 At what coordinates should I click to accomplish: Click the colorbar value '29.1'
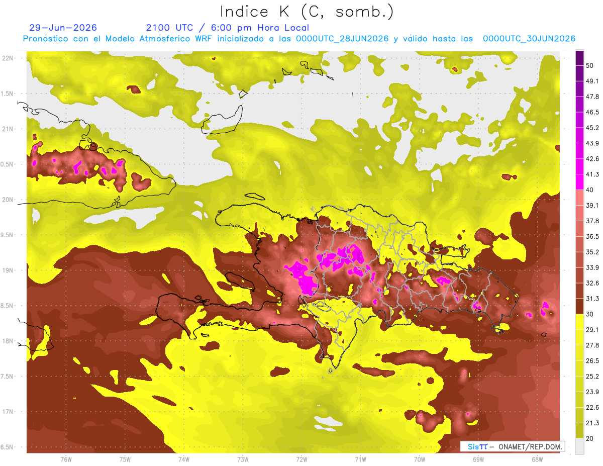click(592, 330)
